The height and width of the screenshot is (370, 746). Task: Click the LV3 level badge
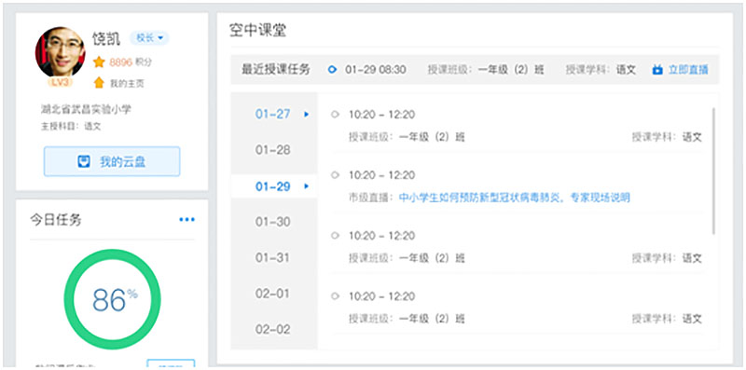click(x=60, y=82)
